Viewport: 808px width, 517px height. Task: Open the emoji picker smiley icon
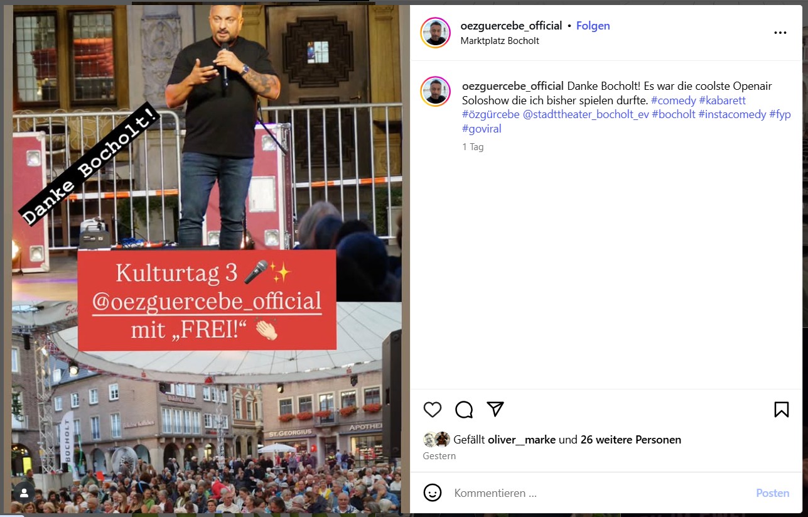pyautogui.click(x=433, y=493)
